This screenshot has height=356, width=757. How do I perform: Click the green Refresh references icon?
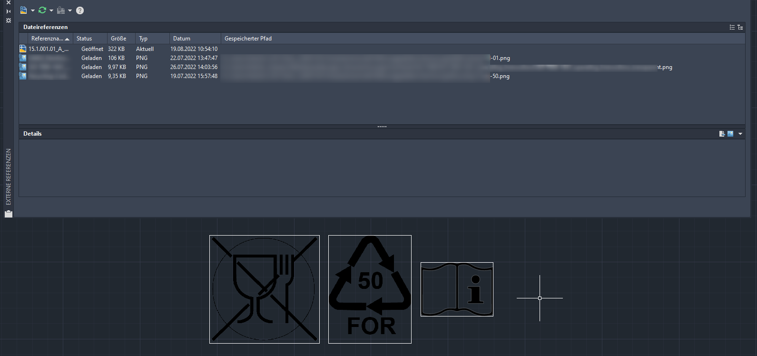point(42,10)
